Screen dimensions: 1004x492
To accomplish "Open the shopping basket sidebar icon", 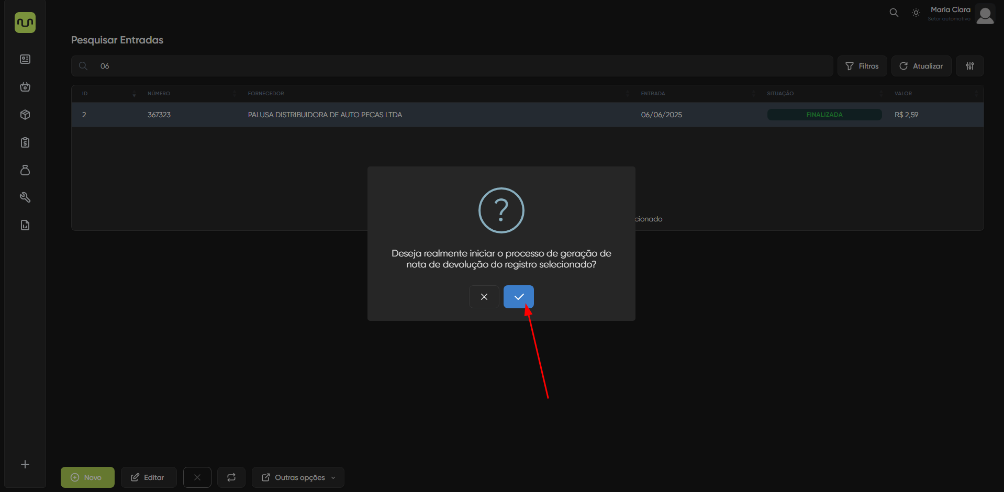I will (x=25, y=87).
